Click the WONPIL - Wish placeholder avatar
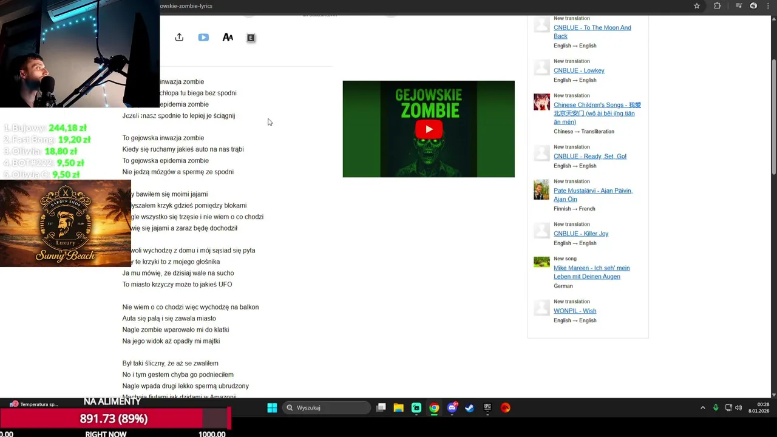Viewport: 777px width, 437px height. pos(541,308)
